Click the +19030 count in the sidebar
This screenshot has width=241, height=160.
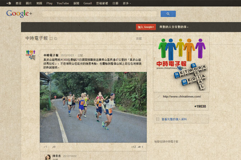(200, 106)
